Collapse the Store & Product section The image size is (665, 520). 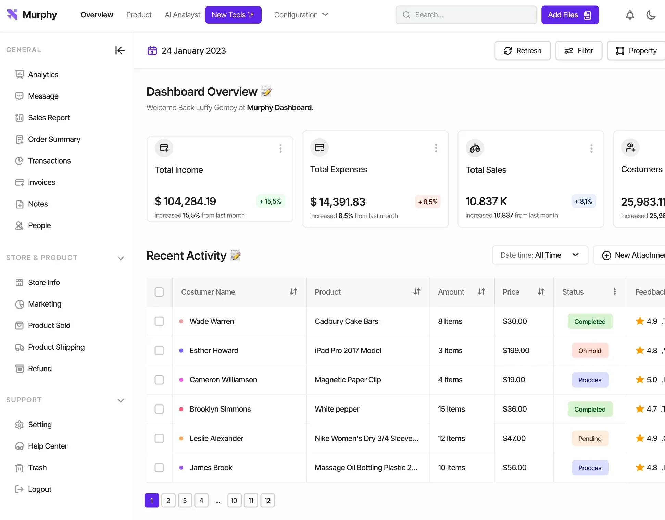[x=121, y=258]
